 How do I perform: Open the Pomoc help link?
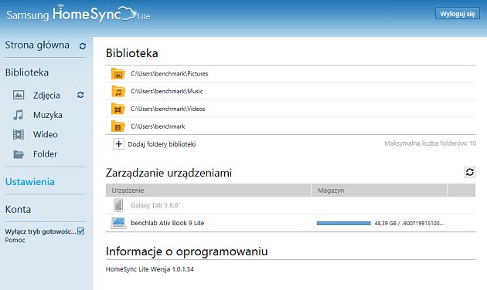[x=15, y=240]
